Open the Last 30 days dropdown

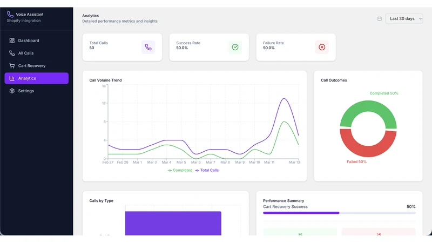[404, 18]
